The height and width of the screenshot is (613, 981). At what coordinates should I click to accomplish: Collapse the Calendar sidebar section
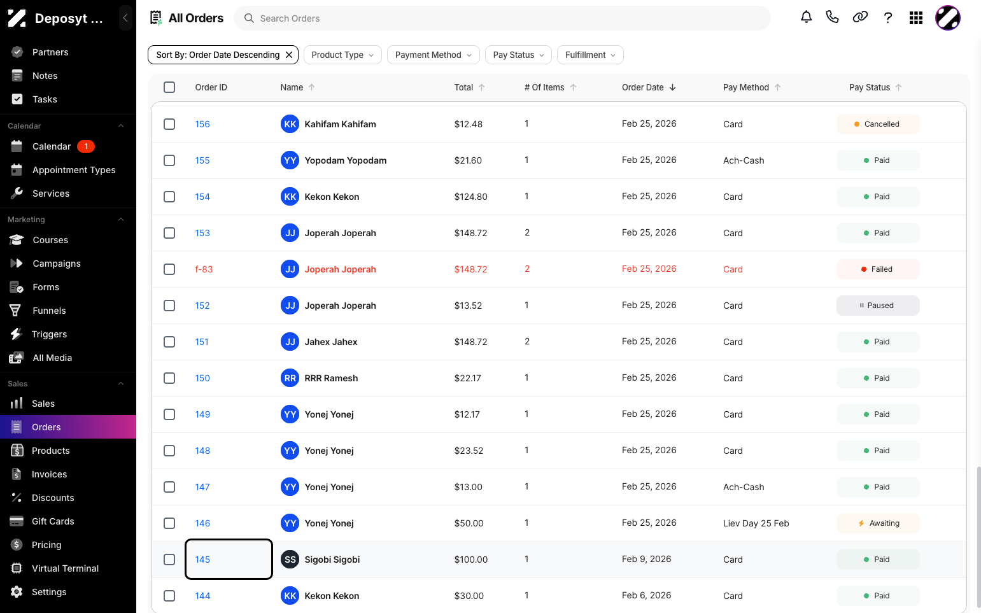coord(121,126)
